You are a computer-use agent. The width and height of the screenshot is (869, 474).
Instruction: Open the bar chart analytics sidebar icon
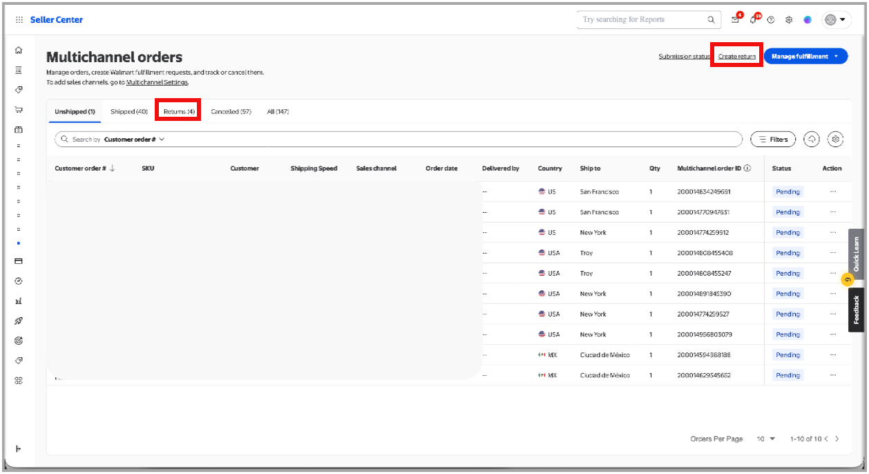[x=19, y=301]
